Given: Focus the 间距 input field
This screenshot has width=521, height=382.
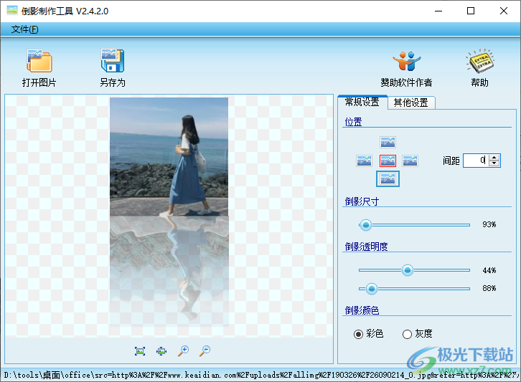Looking at the screenshot, I should pyautogui.click(x=476, y=161).
